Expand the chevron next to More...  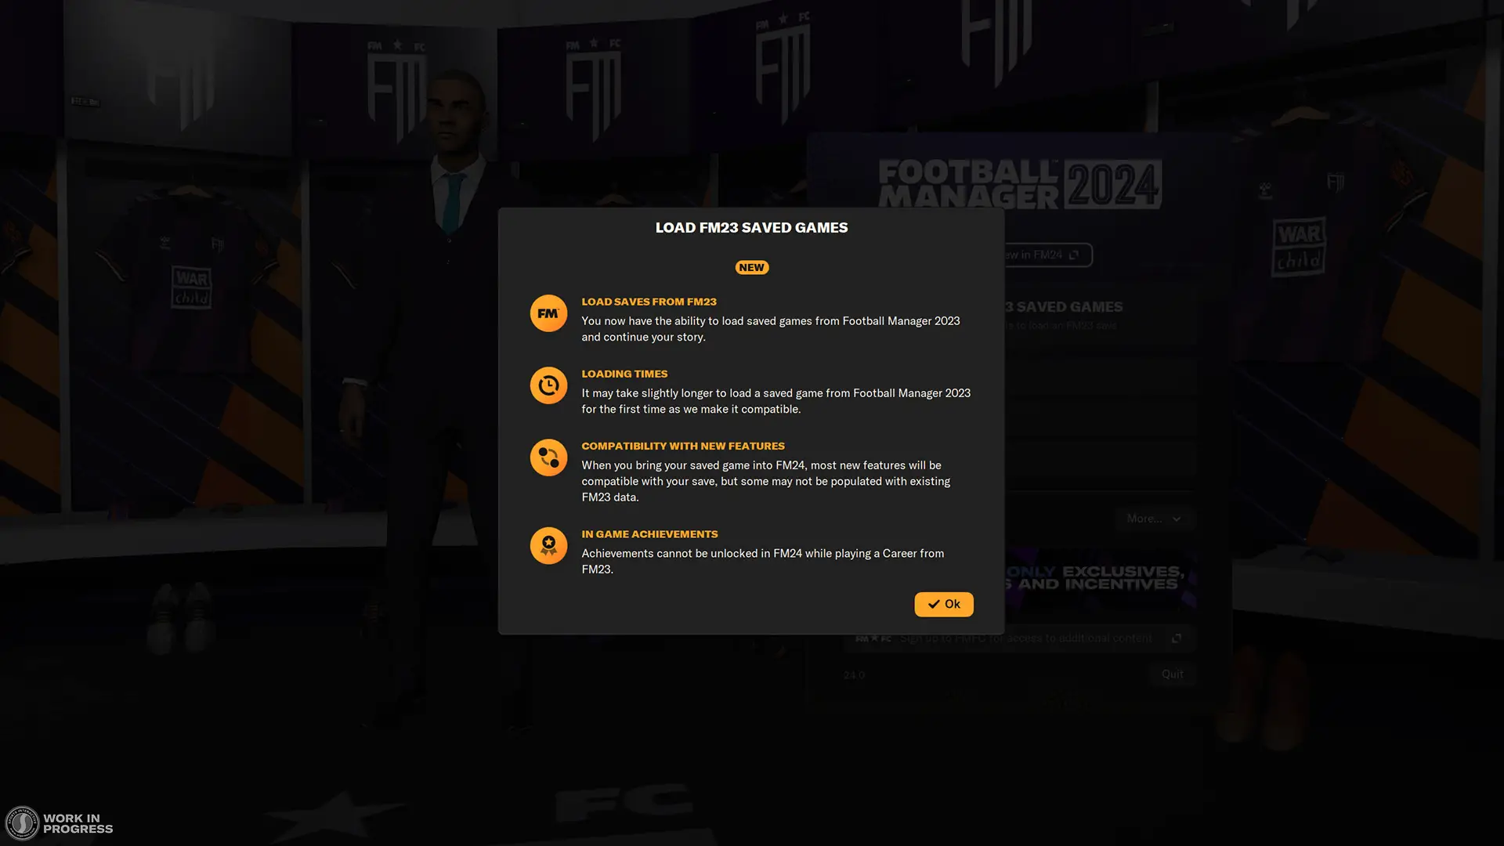coord(1177,519)
